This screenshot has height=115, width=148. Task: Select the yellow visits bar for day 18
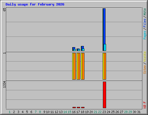[82, 66]
